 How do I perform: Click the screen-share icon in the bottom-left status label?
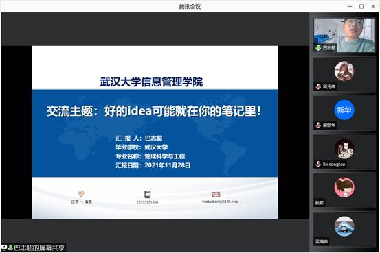pos(4,248)
